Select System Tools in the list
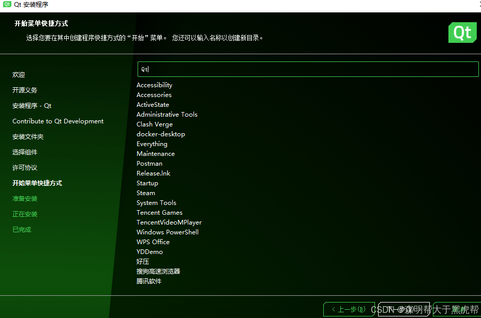The height and width of the screenshot is (318, 481). pyautogui.click(x=156, y=202)
